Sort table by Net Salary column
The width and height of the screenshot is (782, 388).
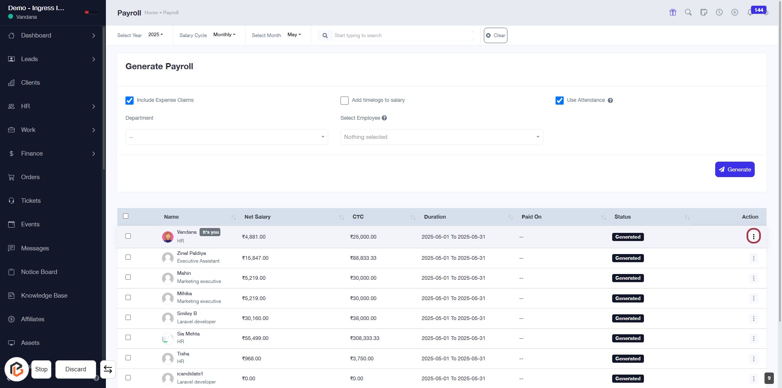[x=257, y=217]
